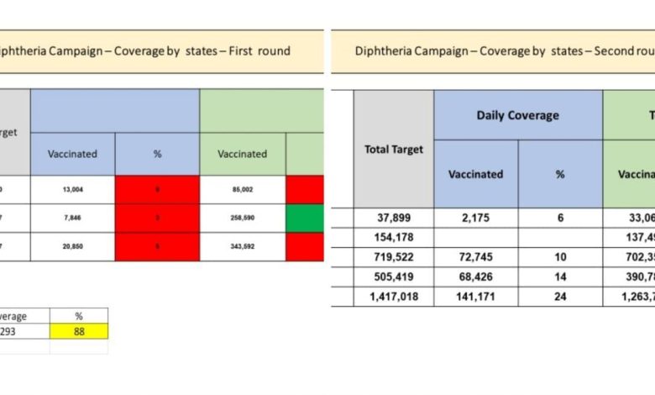Select the 154,178 total target cell
The width and height of the screenshot is (655, 395).
394,237
